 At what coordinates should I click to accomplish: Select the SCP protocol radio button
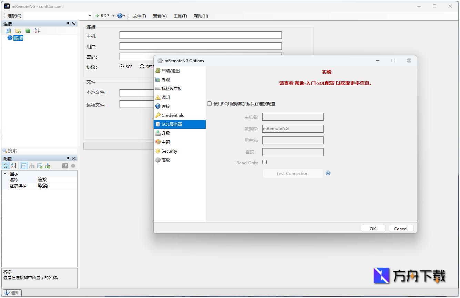(122, 67)
